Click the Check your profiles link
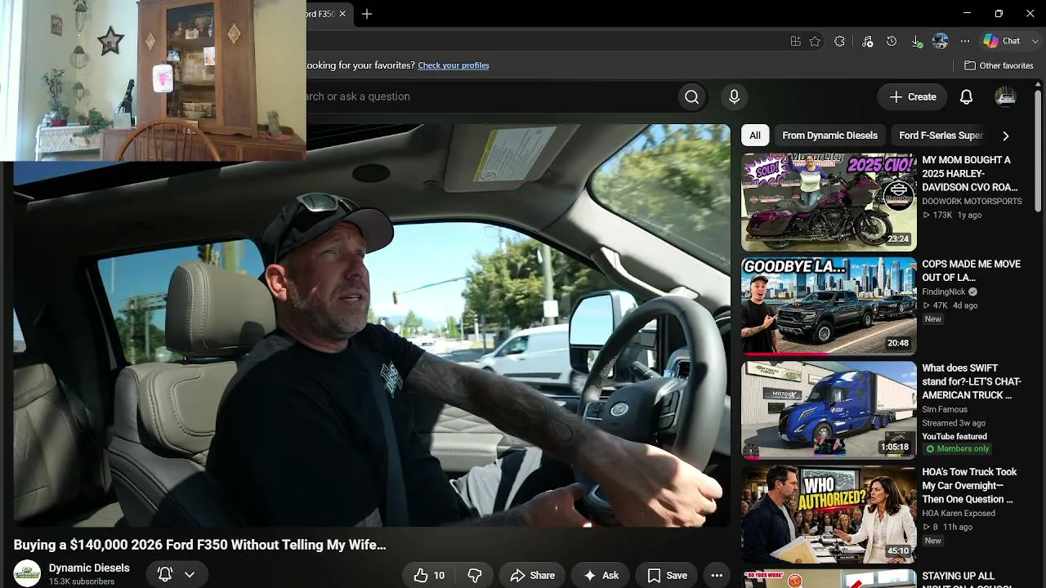The height and width of the screenshot is (588, 1046). pos(454,65)
